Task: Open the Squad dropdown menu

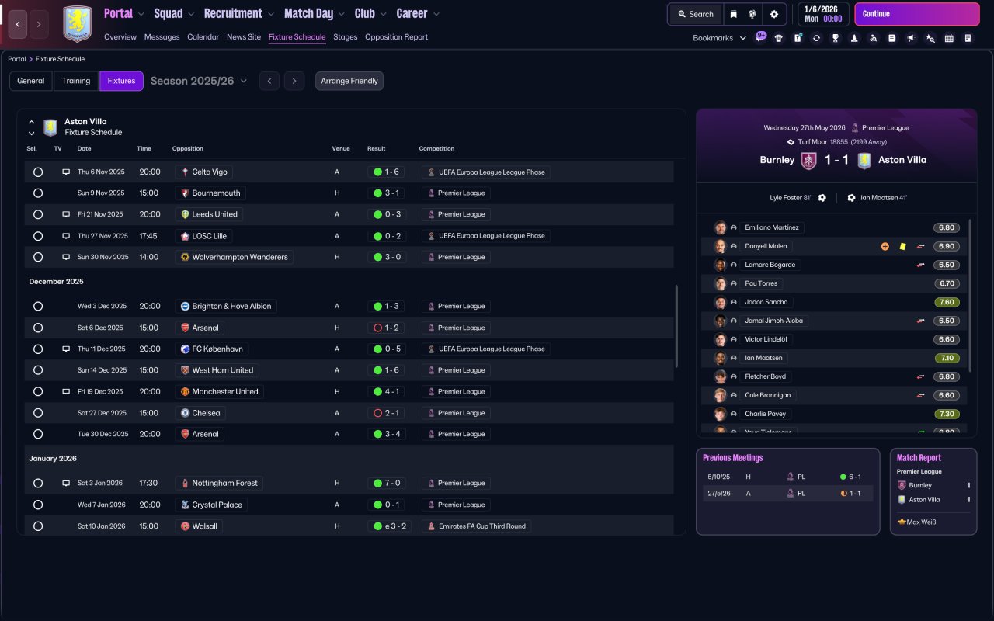Action: [174, 13]
